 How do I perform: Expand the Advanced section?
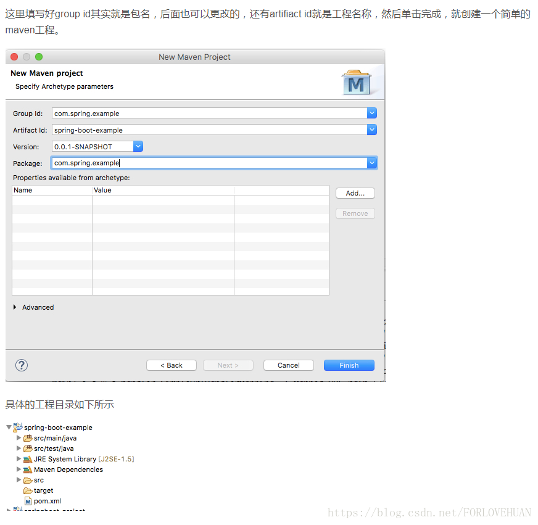15,307
